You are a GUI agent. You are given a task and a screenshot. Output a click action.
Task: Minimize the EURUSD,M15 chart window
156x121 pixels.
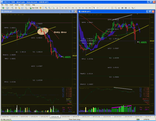point(148,11)
